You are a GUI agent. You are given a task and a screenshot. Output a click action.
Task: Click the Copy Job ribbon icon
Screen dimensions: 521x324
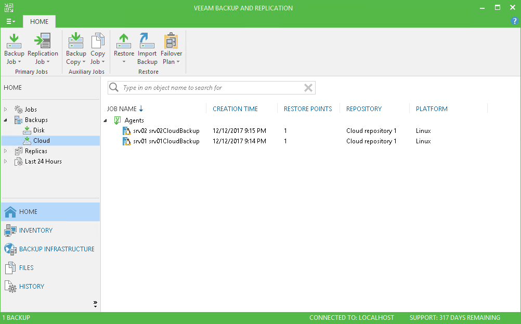pyautogui.click(x=98, y=40)
